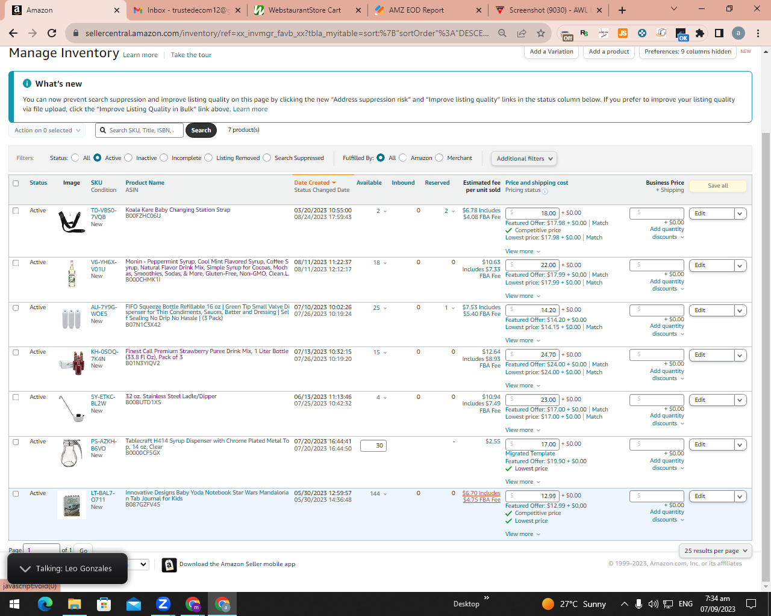Click the Amazon Seller mobile app icon
771x616 pixels.
coord(169,565)
